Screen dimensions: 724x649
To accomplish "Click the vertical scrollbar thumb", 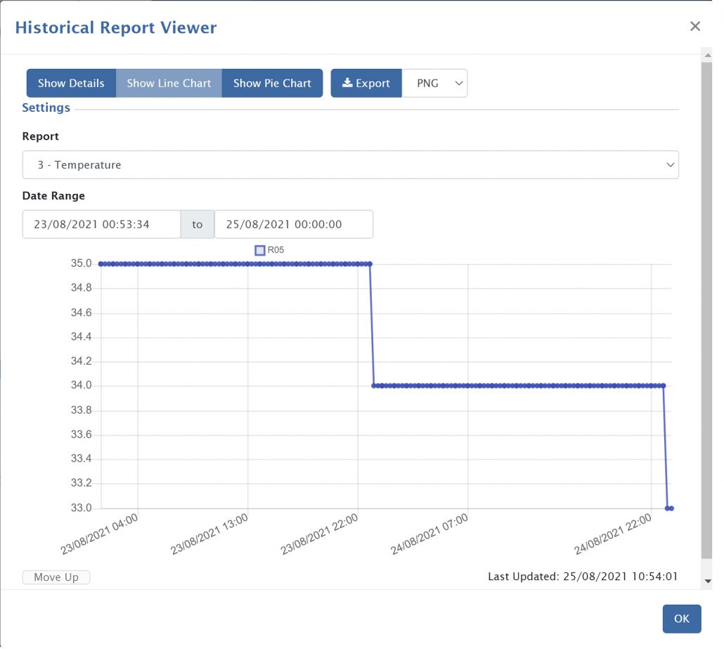I will (706, 309).
